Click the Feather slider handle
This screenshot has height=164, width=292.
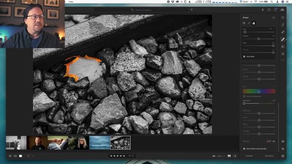point(259,39)
